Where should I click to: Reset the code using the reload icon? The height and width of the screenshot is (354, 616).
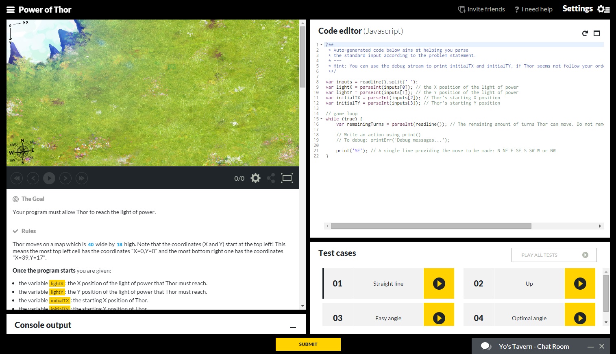[585, 33]
